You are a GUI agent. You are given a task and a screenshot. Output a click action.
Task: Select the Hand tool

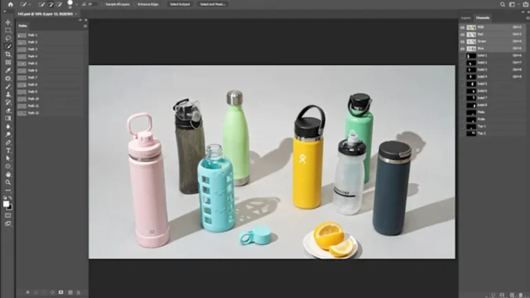[8, 175]
